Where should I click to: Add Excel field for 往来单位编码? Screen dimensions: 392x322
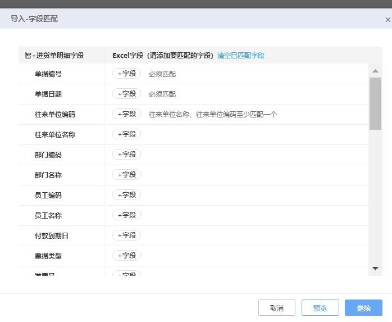pos(126,114)
